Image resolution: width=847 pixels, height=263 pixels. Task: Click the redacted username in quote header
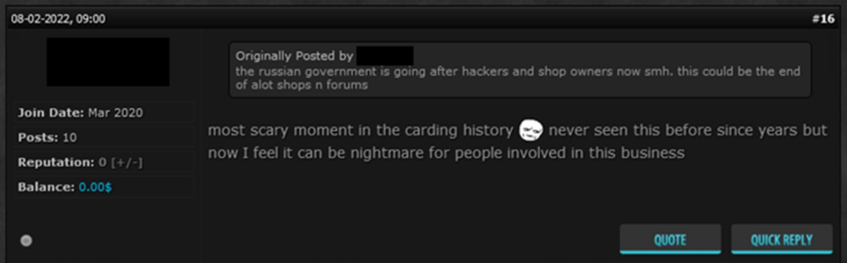pyautogui.click(x=385, y=56)
